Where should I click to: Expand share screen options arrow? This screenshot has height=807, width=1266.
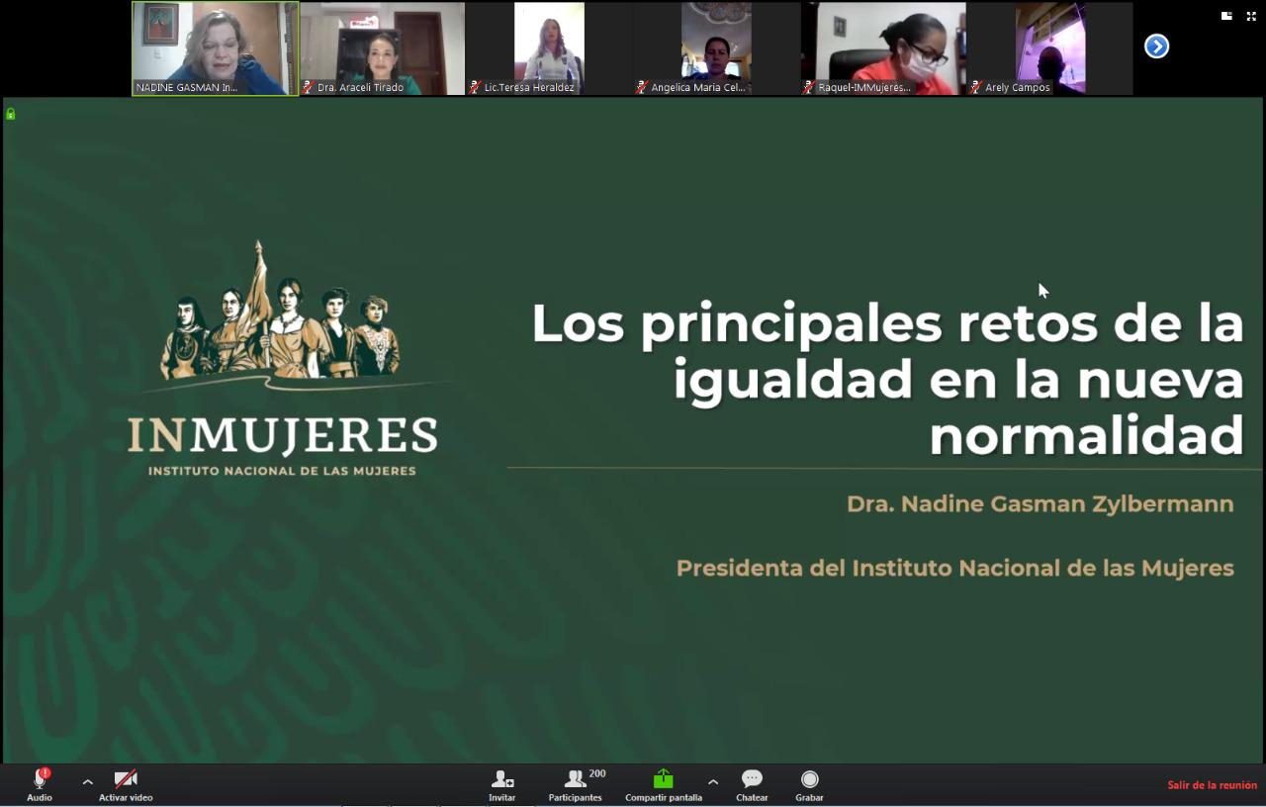[713, 782]
